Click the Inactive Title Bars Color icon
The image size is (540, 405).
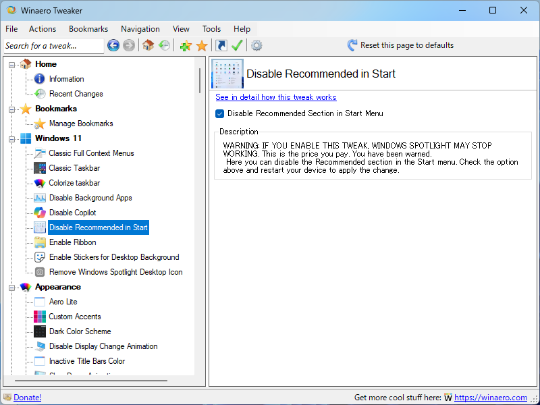40,361
